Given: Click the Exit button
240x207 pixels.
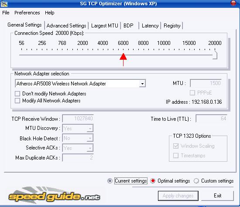Looking at the screenshot, I should coord(217,196).
